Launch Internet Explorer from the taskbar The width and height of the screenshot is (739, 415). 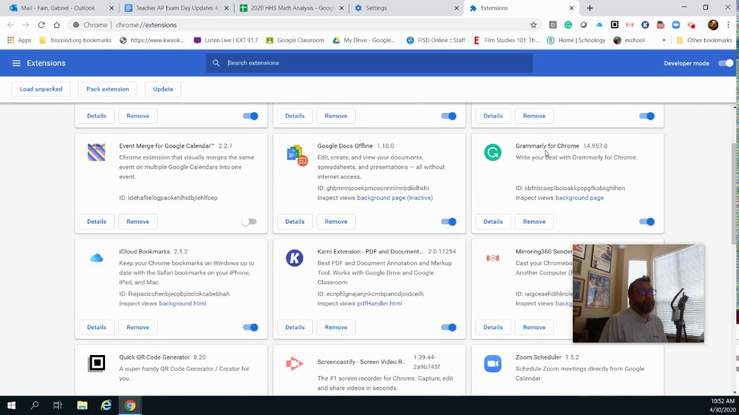point(106,405)
